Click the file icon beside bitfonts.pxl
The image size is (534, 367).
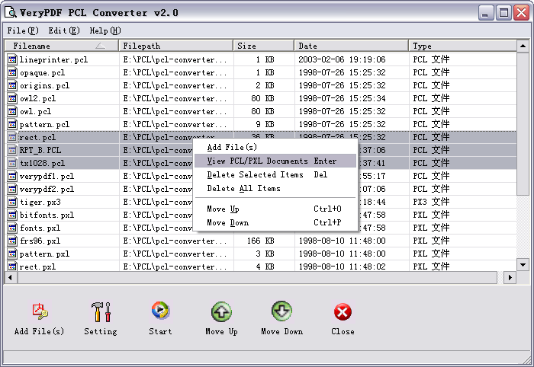pos(12,215)
